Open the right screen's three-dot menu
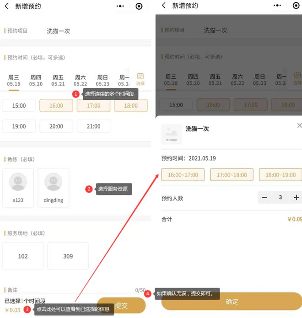Image resolution: width=302 pixels, height=318 pixels. point(277,5)
